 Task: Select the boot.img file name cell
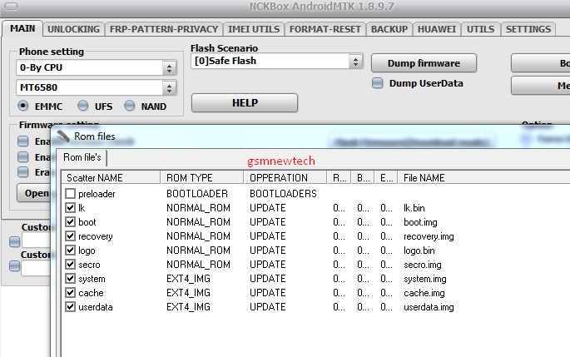[420, 222]
